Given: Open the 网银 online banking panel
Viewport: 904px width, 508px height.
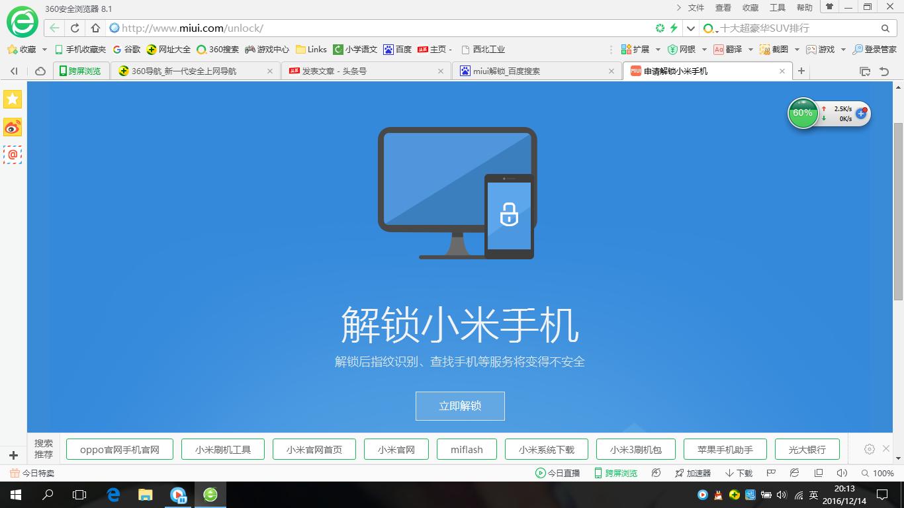Looking at the screenshot, I should (682, 49).
